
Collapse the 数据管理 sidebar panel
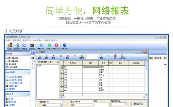click(x=28, y=54)
